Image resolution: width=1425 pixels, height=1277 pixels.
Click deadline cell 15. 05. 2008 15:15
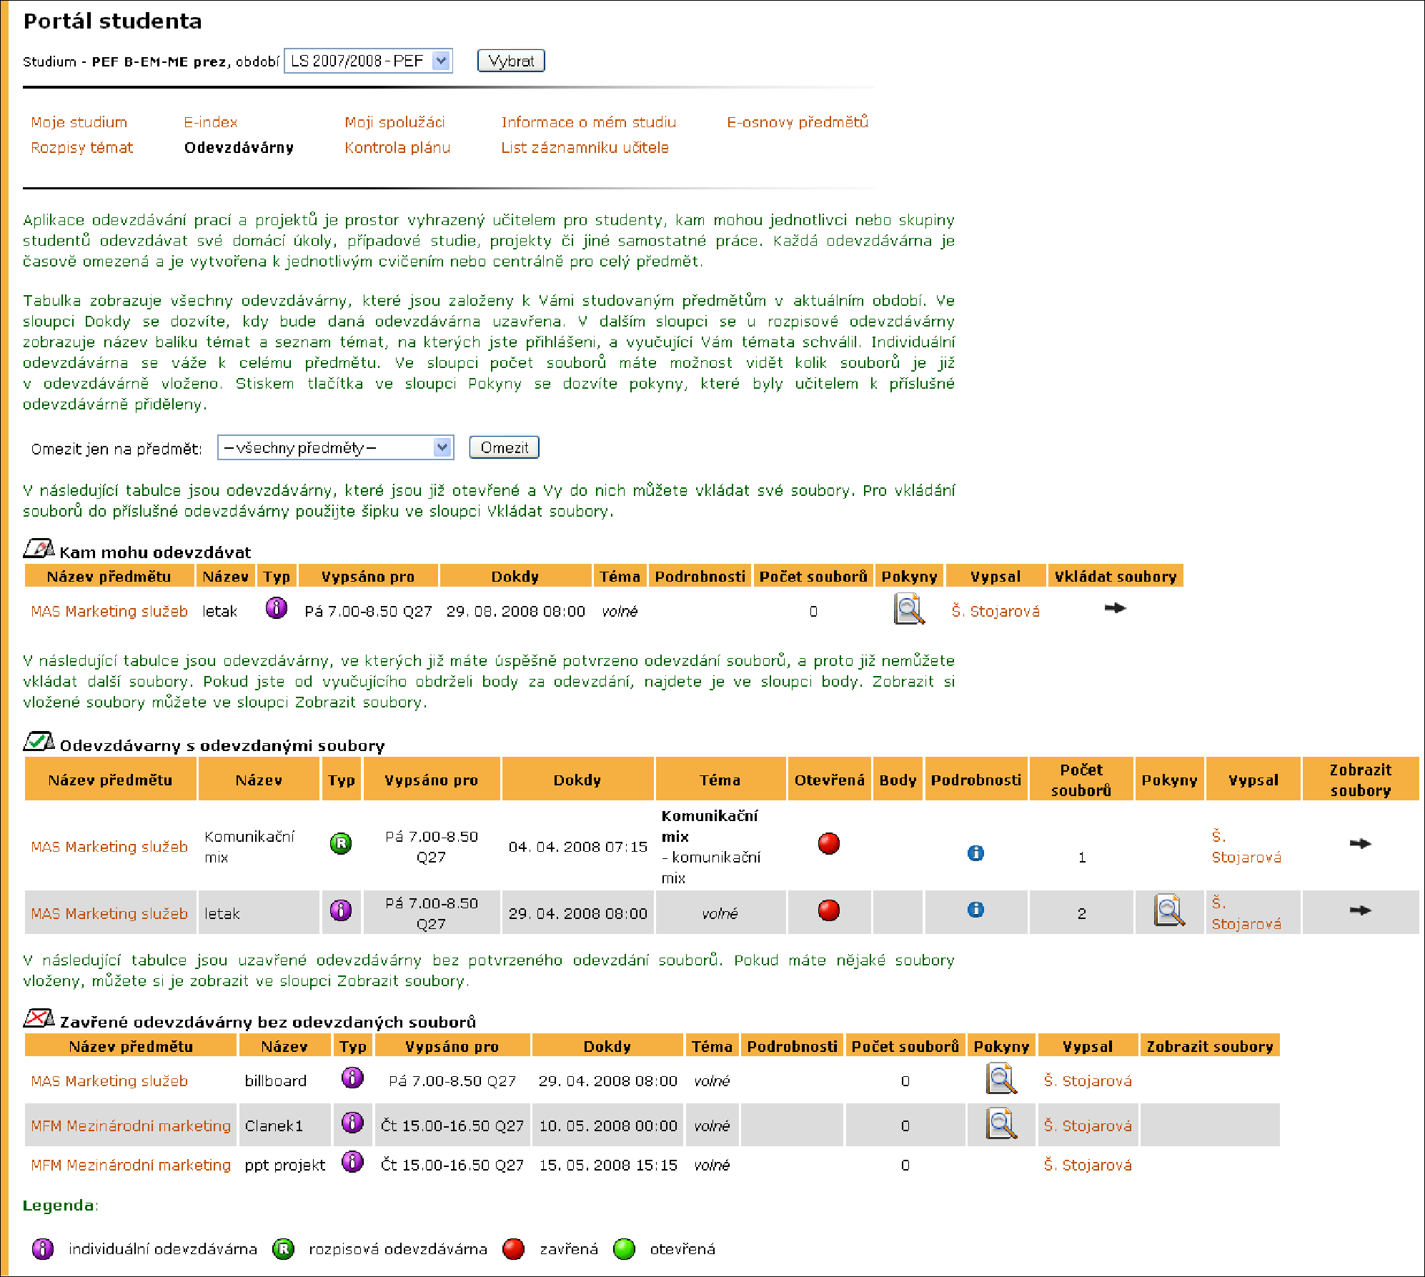[608, 1166]
